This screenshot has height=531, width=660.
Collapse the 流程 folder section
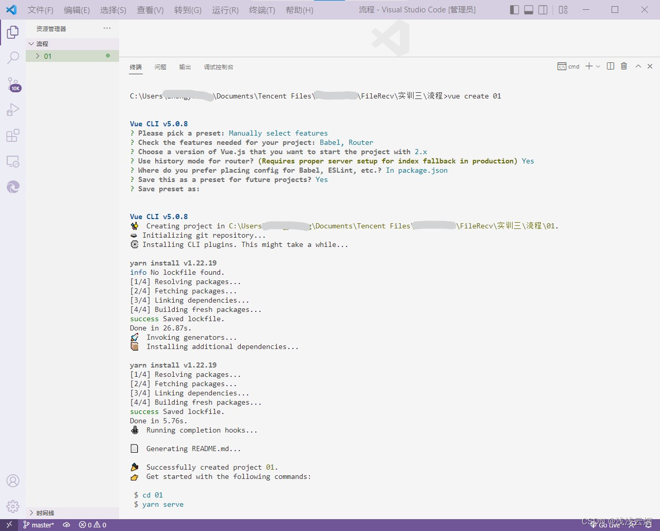point(72,44)
